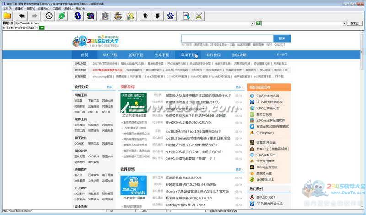Click the 爱奇艺视频 green app icon
The image size is (366, 215).
click(252, 114)
